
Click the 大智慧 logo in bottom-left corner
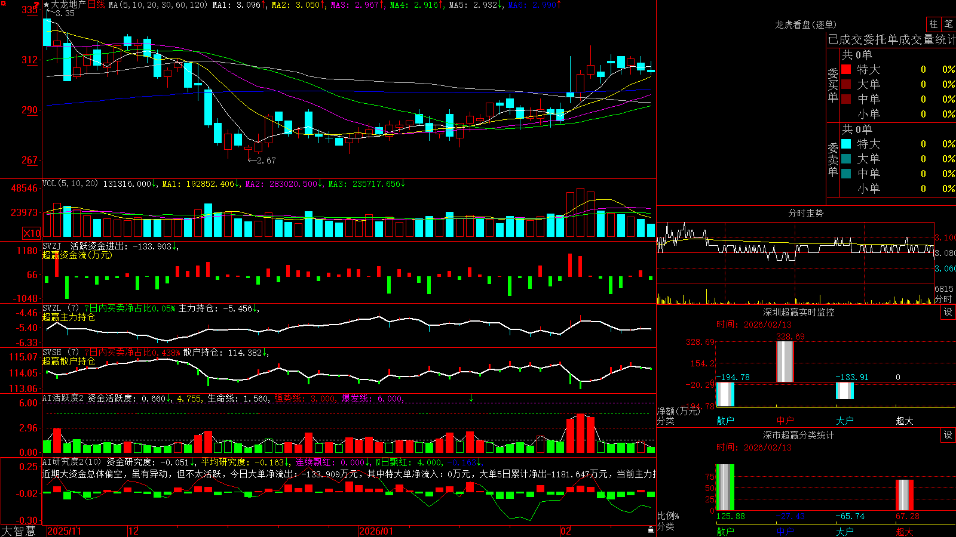coord(18,531)
